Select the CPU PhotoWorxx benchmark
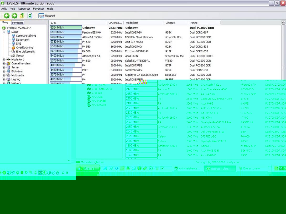This screenshot has height=214, width=286. (x=100, y=89)
